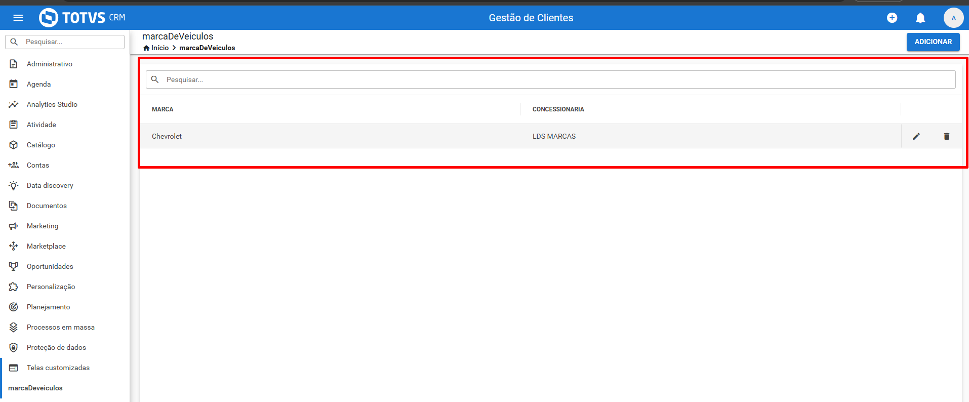Click the Atividade clipboard icon
Viewport: 969px width, 402px height.
pos(14,125)
